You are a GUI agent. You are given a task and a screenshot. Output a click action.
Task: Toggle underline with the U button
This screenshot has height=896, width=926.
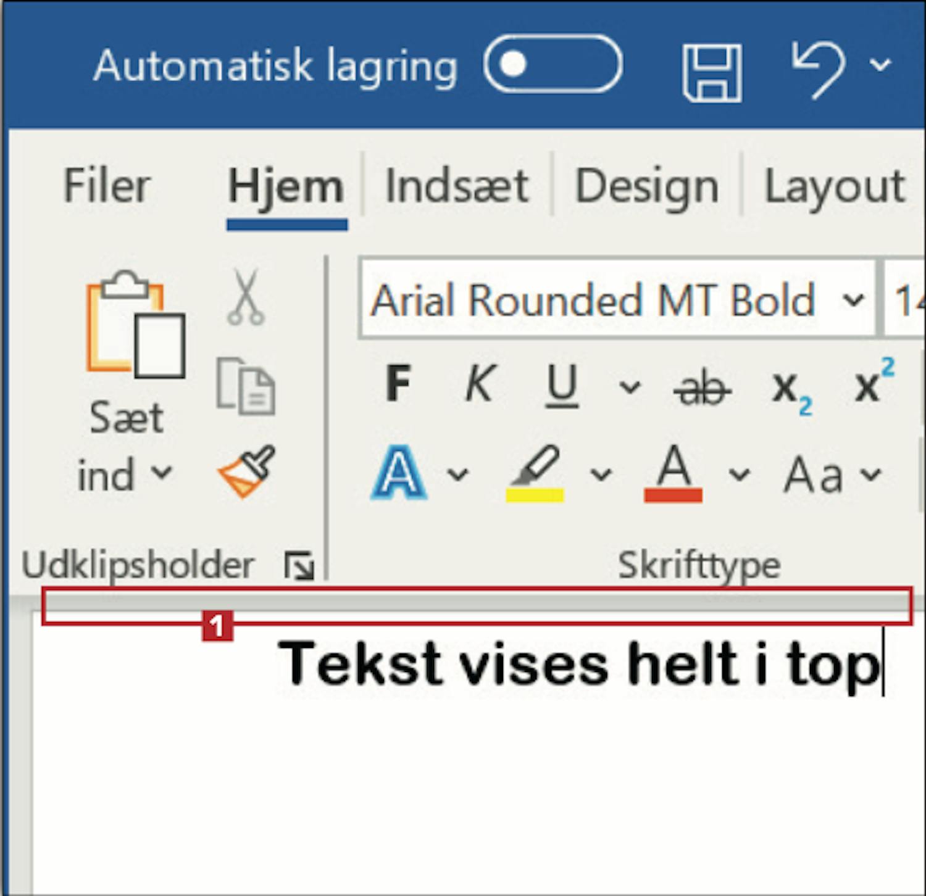[562, 385]
